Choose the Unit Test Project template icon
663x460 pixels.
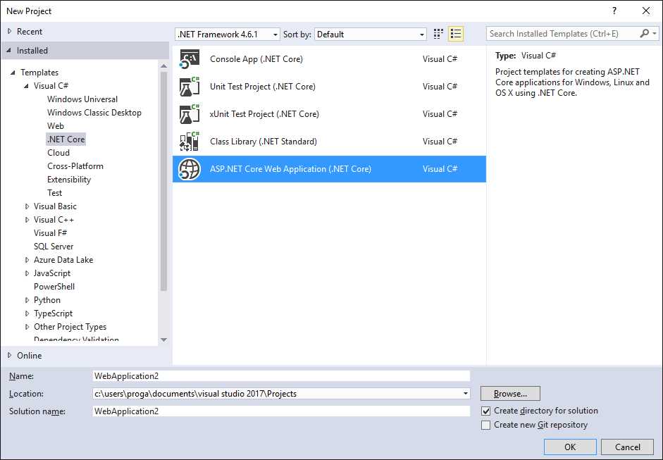pyautogui.click(x=189, y=86)
